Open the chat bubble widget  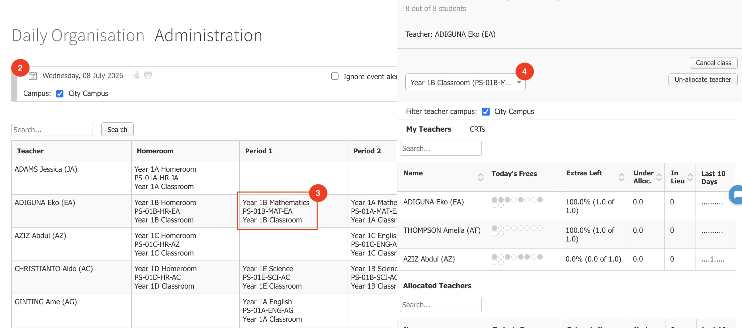[x=736, y=194]
